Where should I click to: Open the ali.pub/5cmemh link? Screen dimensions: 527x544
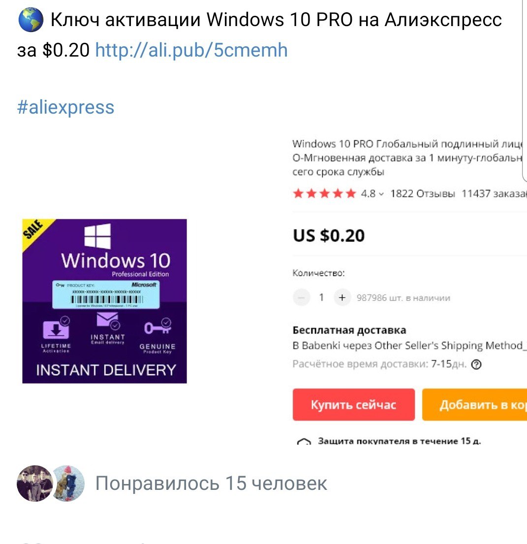pyautogui.click(x=191, y=50)
